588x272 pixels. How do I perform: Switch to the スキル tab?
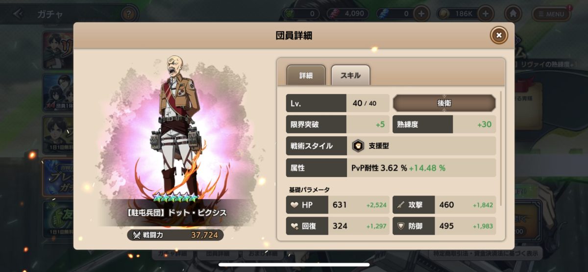pyautogui.click(x=350, y=75)
